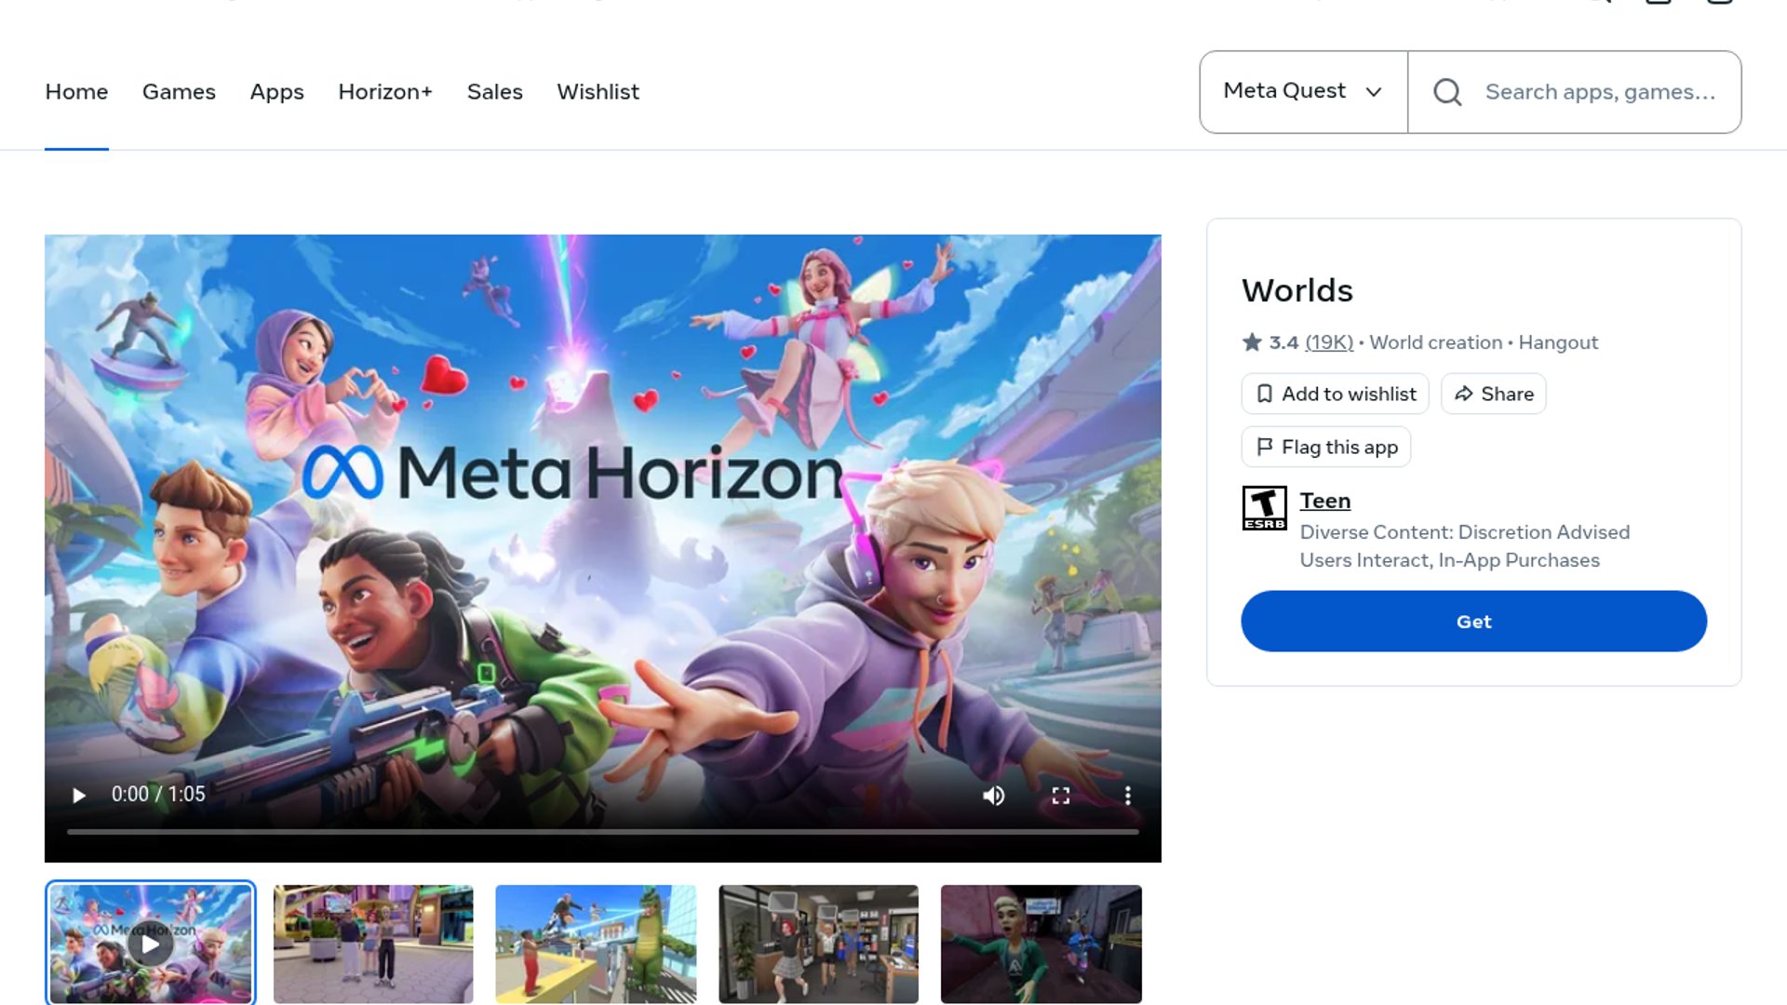Select the office room screenshot thumbnail
Image resolution: width=1787 pixels, height=1005 pixels.
pos(818,944)
